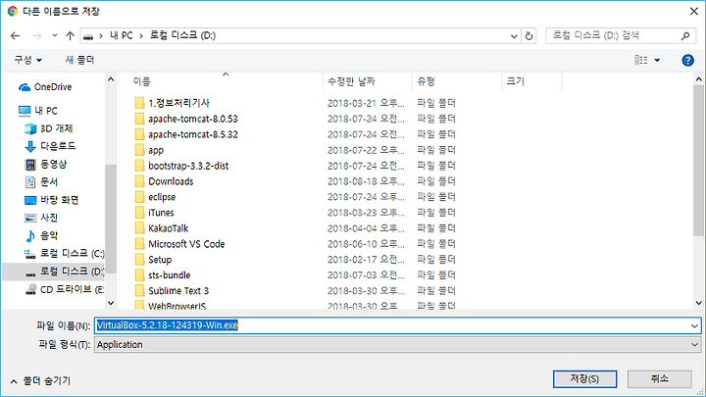The height and width of the screenshot is (397, 706).
Task: Select apache-tomcat-8.5.32 folder icon
Action: click(140, 134)
